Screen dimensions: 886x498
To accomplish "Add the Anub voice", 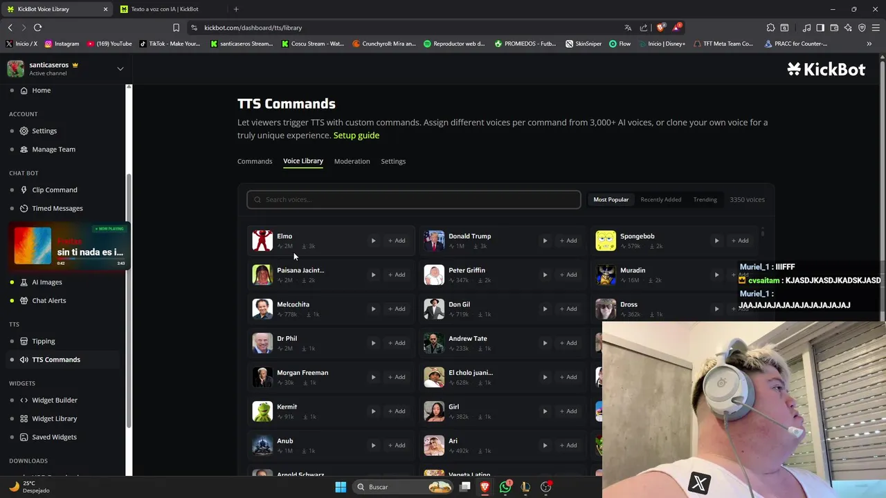I will [396, 445].
